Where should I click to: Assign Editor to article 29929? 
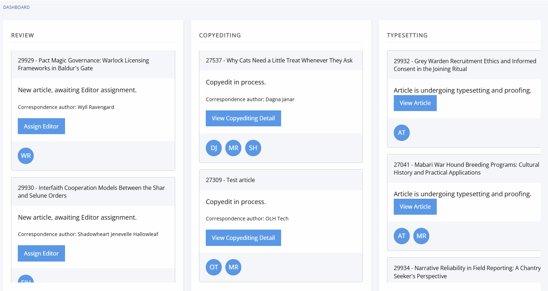(x=41, y=126)
